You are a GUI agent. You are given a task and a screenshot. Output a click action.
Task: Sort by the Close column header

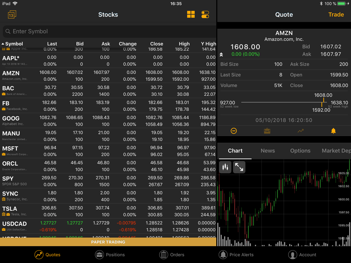pos(157,44)
